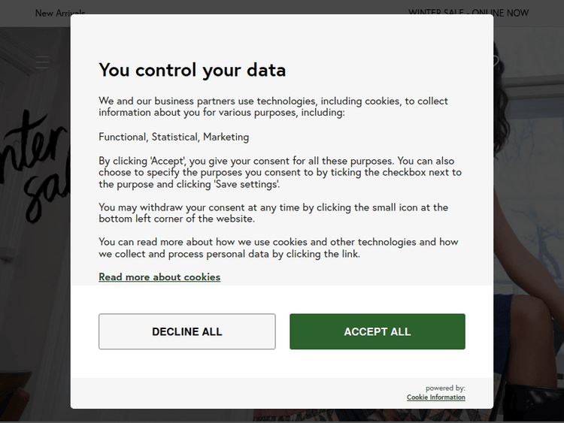Click the paragraph starting "You may withdraw your consent"

click(273, 213)
